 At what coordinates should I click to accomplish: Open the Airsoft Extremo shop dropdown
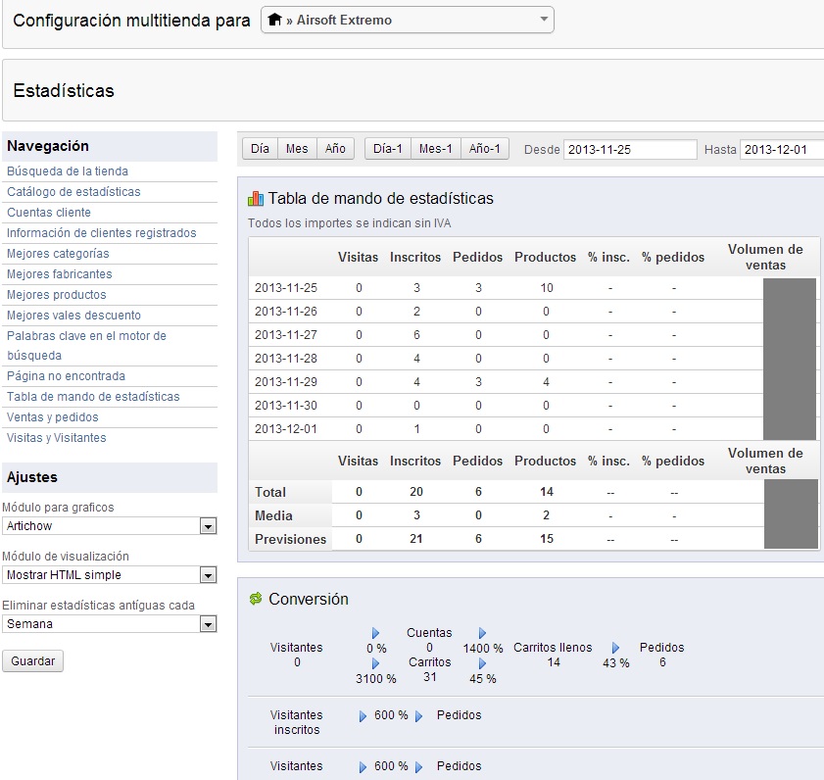coord(407,20)
